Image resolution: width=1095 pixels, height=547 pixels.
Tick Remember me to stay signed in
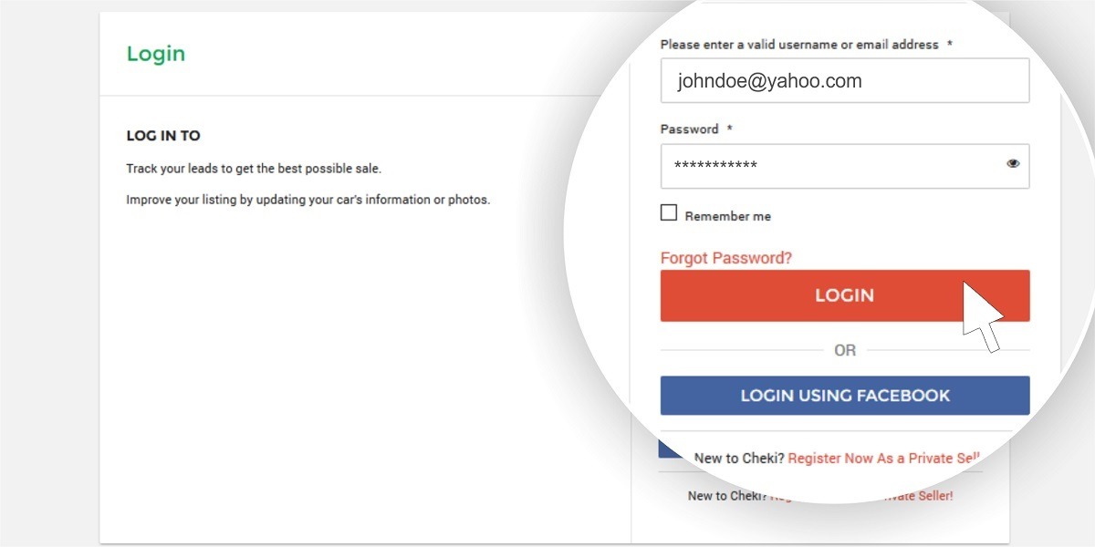click(x=669, y=212)
